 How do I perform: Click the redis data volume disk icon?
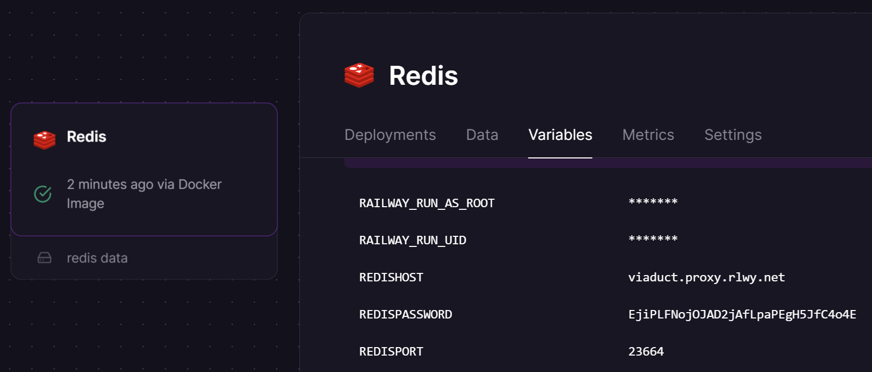click(x=45, y=258)
